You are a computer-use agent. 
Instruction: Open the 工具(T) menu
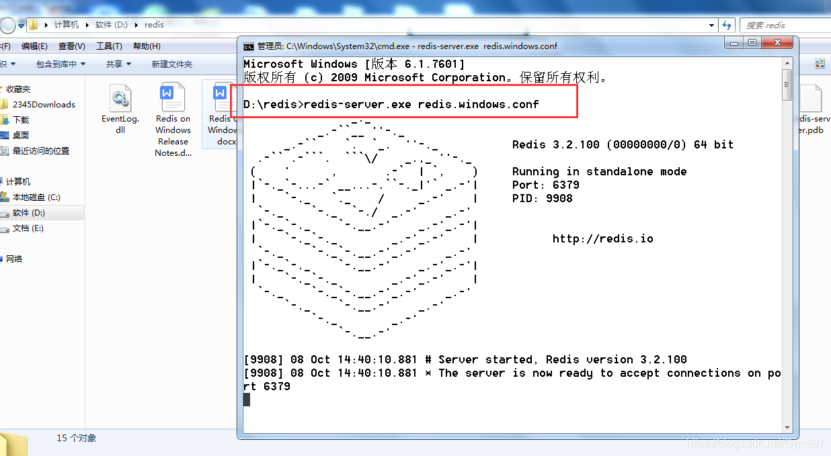pos(109,46)
